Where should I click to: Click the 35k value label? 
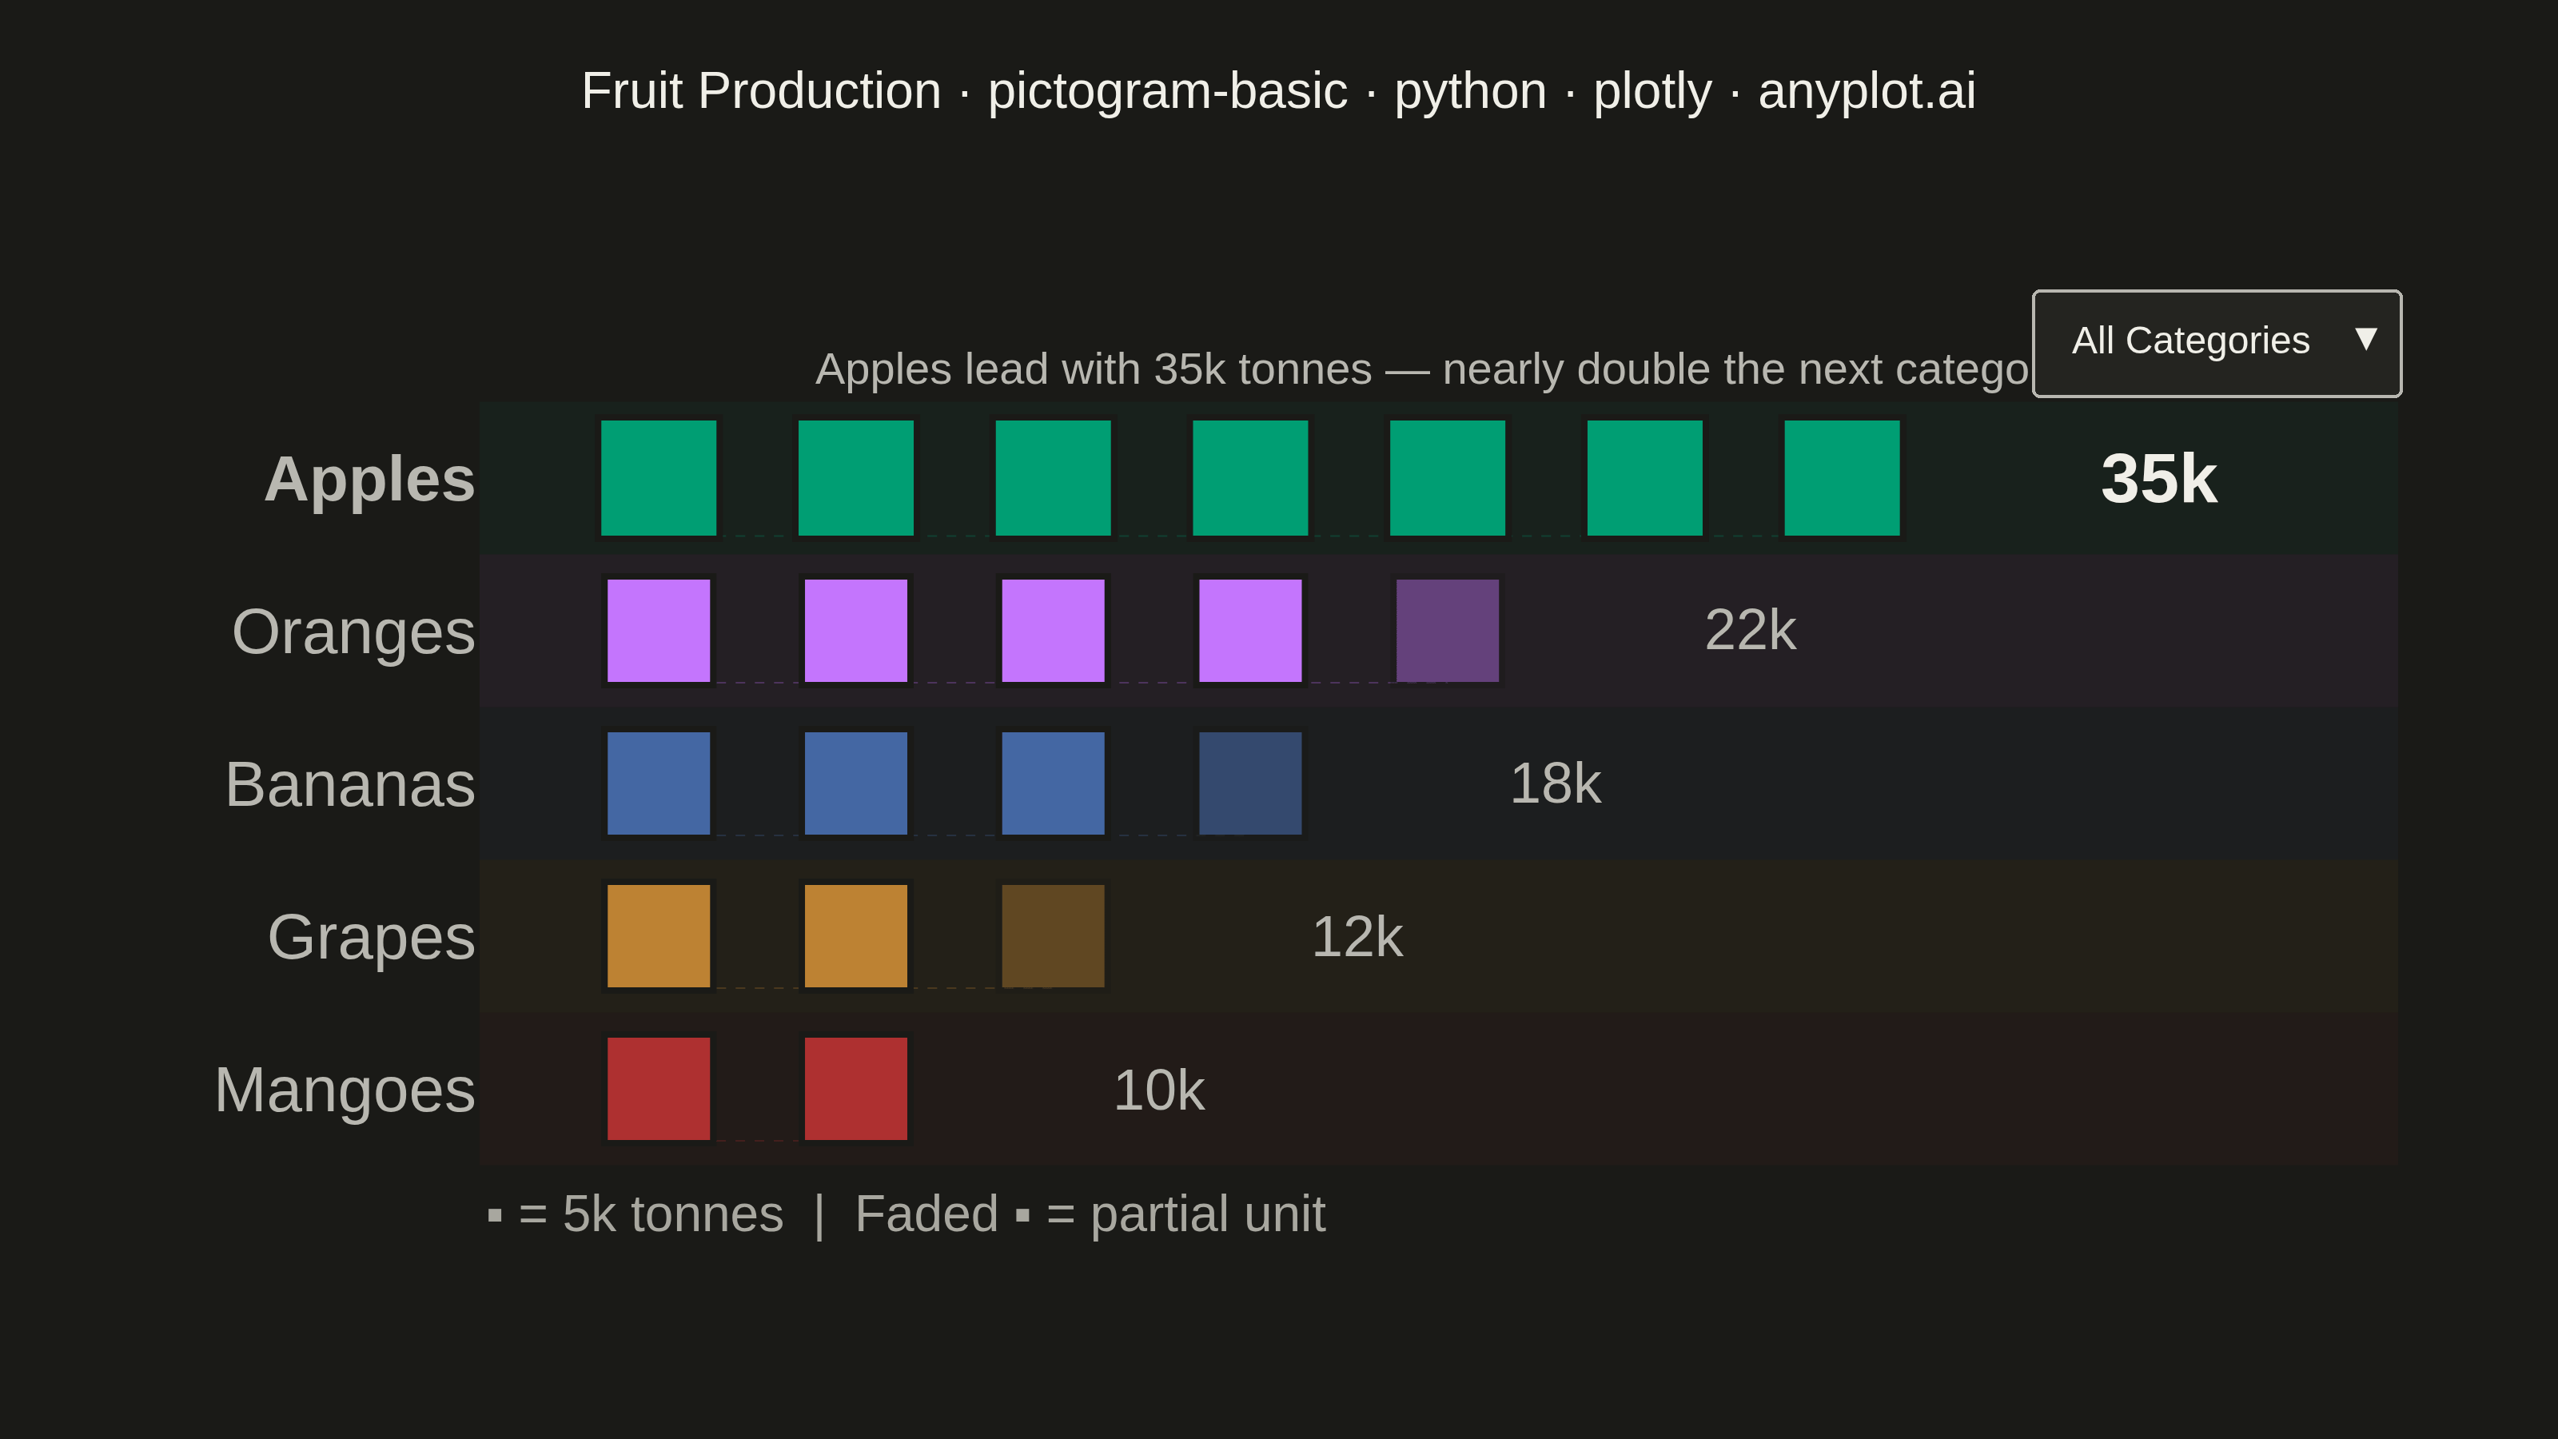[2159, 479]
